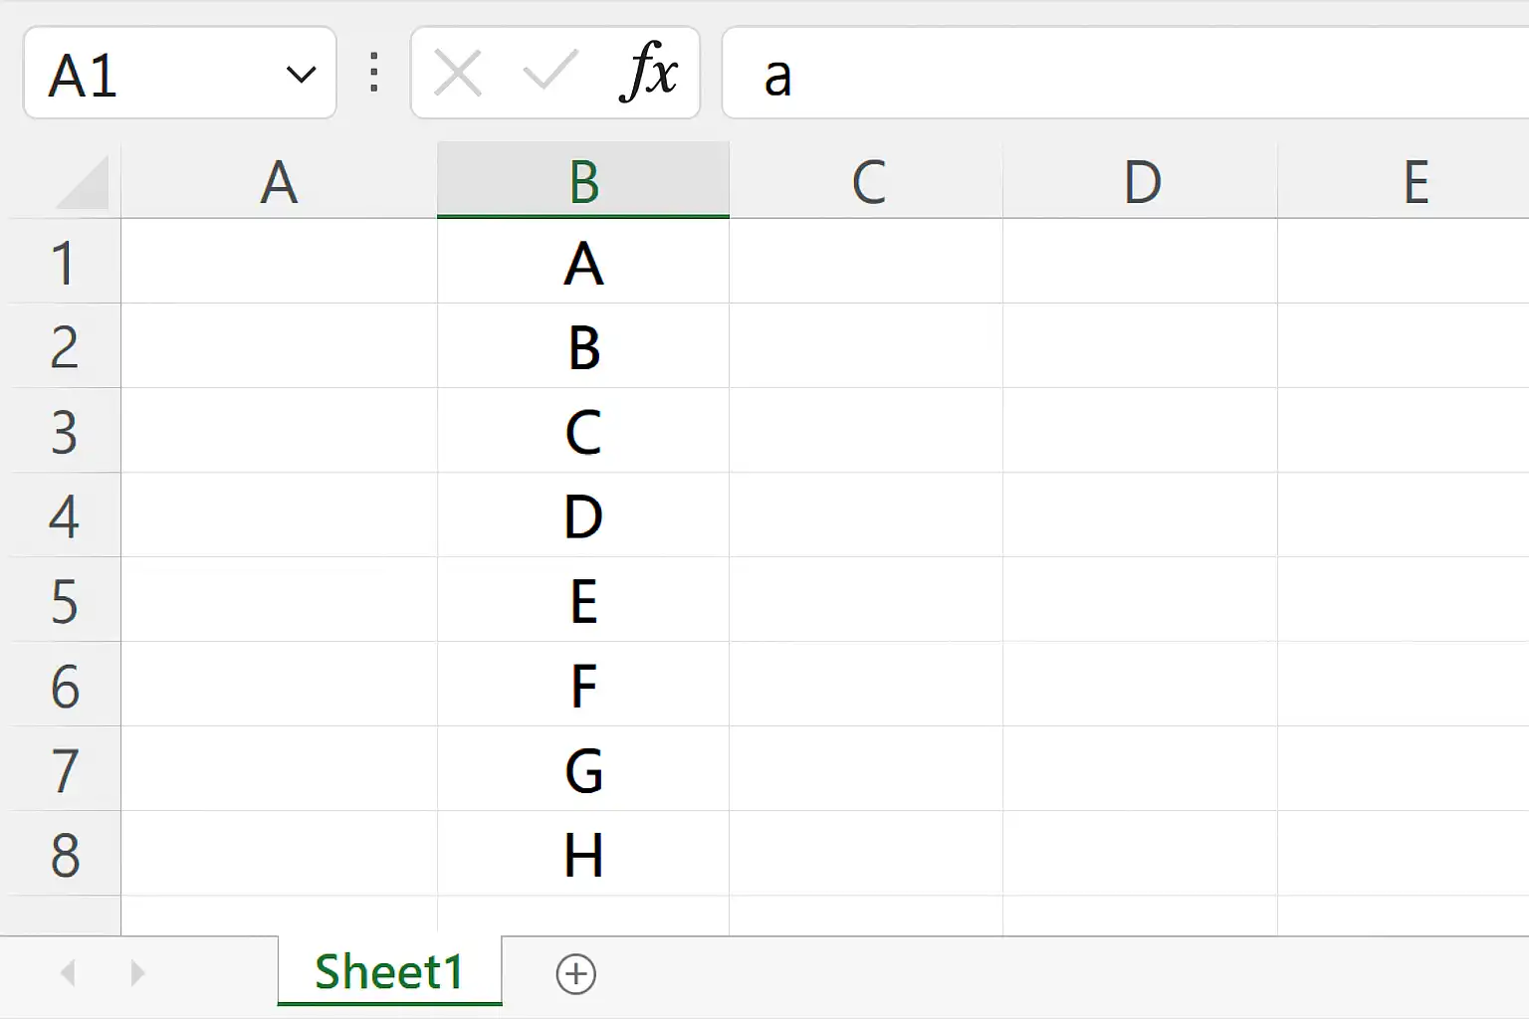Select cell B3 containing letter C
1529x1019 pixels.
click(x=583, y=431)
